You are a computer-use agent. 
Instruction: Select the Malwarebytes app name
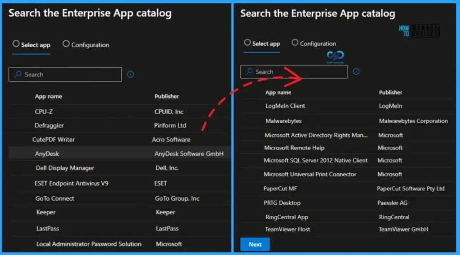pos(283,121)
